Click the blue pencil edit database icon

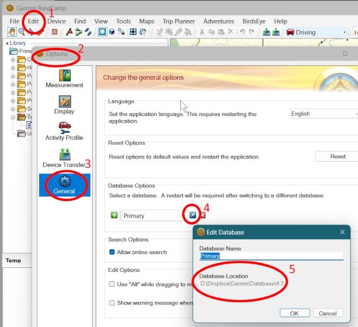[193, 215]
